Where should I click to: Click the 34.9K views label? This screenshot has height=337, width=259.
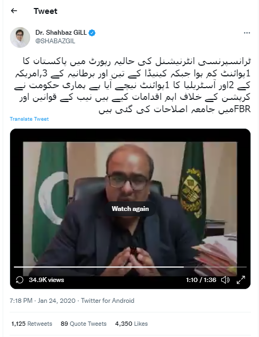[x=46, y=280]
